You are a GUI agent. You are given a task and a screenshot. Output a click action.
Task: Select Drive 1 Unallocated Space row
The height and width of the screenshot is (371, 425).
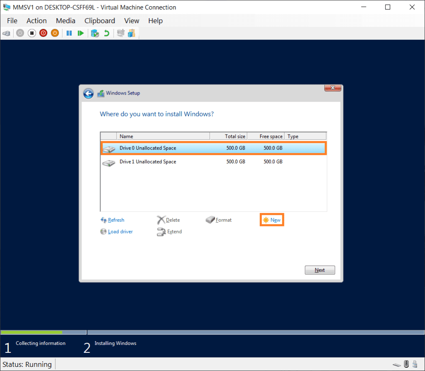(214, 162)
